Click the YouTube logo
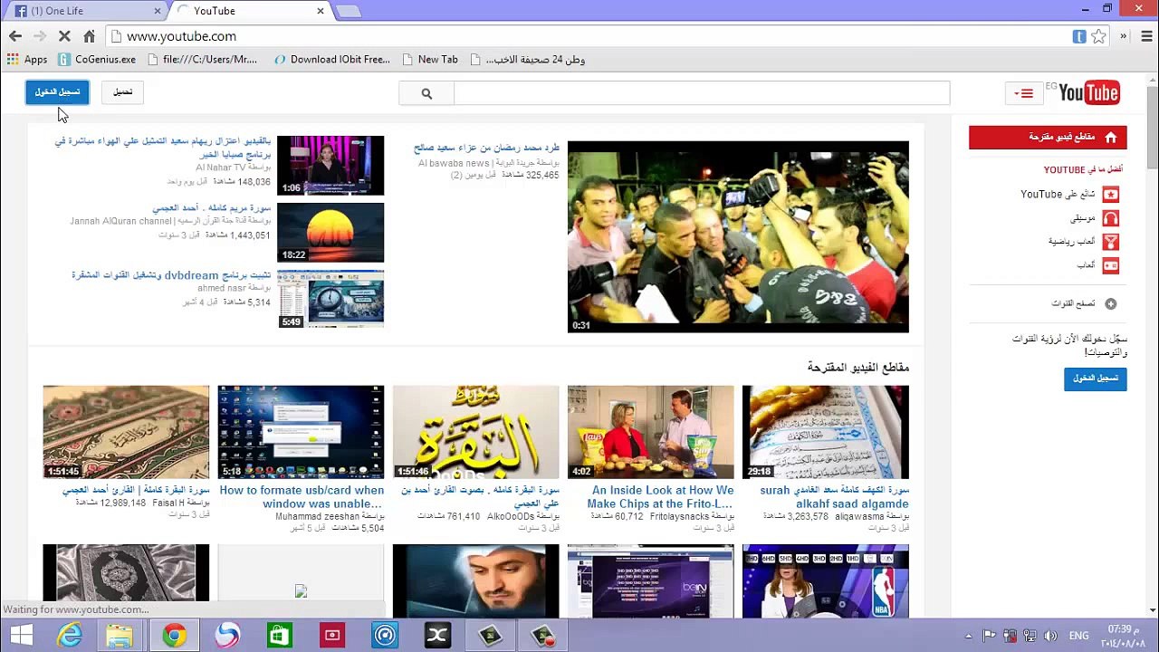The image size is (1159, 652). tap(1087, 92)
